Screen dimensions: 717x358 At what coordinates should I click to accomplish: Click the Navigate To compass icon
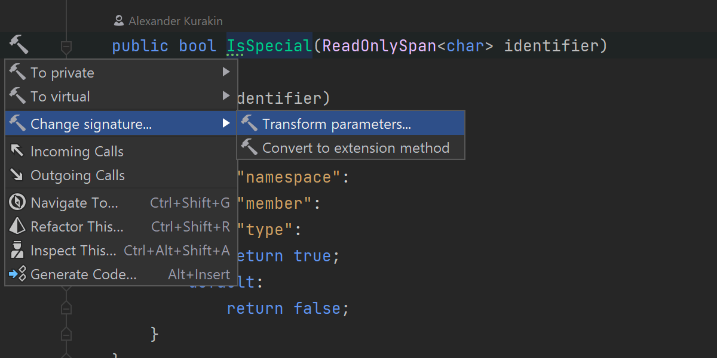point(17,203)
